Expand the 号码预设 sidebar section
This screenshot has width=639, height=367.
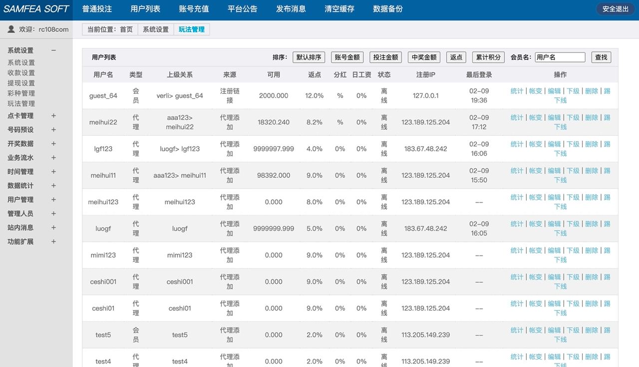pos(53,130)
